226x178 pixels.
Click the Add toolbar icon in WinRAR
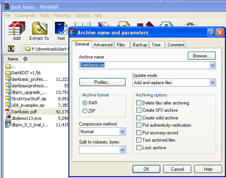(17, 28)
